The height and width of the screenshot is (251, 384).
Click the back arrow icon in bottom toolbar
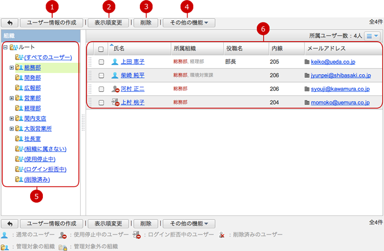pos(10,224)
